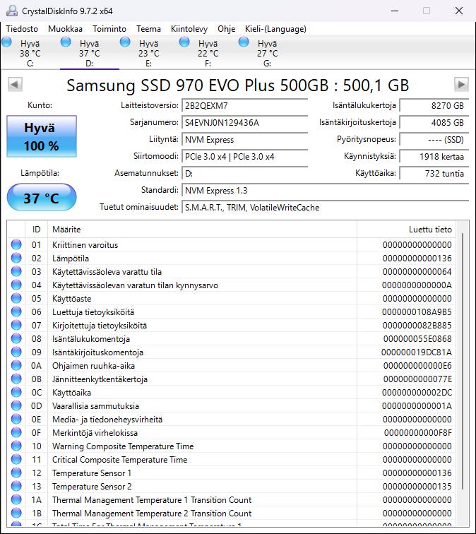Click the Sarjanumero serial number field
The width and height of the screenshot is (476, 534).
pyautogui.click(x=244, y=123)
